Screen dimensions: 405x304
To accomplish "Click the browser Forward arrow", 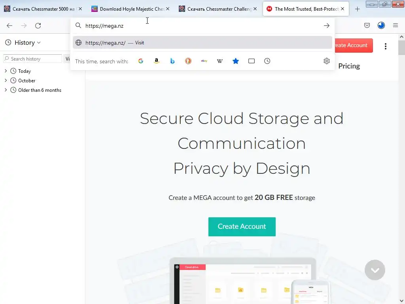I will [x=24, y=26].
